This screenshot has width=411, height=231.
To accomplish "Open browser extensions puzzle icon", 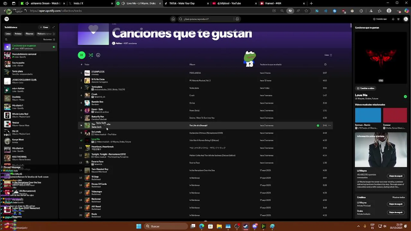I will click(361, 11).
